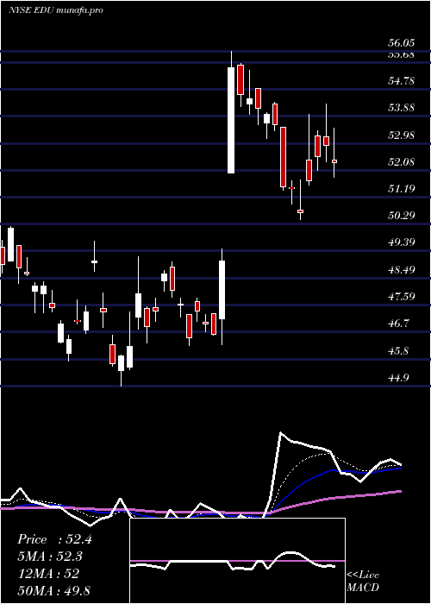This screenshot has height=604, width=431.
Task: Click the MACD inset chart panel
Action: pos(237,561)
